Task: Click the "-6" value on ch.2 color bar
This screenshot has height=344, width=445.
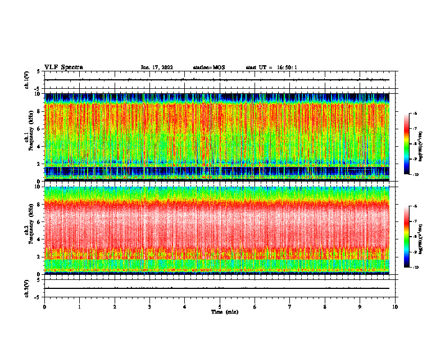Action: (x=415, y=206)
